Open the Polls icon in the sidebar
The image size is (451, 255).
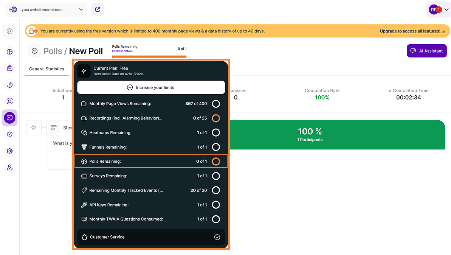click(9, 118)
